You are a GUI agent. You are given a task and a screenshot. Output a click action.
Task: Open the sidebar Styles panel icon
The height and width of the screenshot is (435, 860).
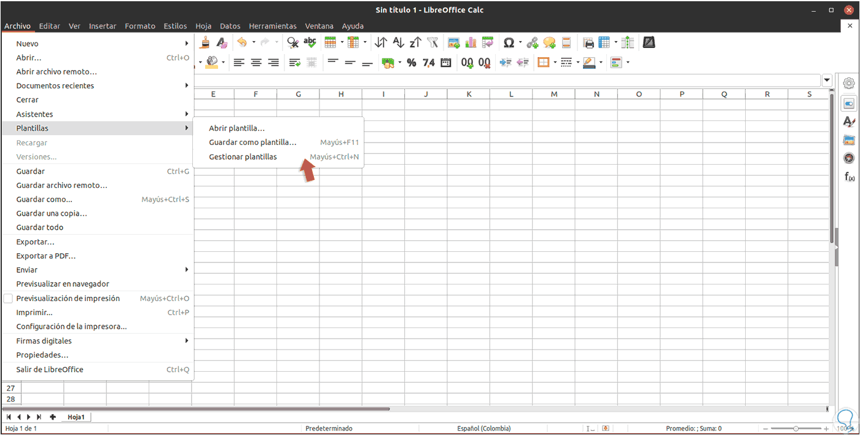849,122
